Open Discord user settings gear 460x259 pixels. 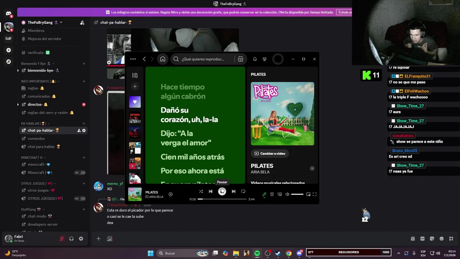pyautogui.click(x=81, y=238)
